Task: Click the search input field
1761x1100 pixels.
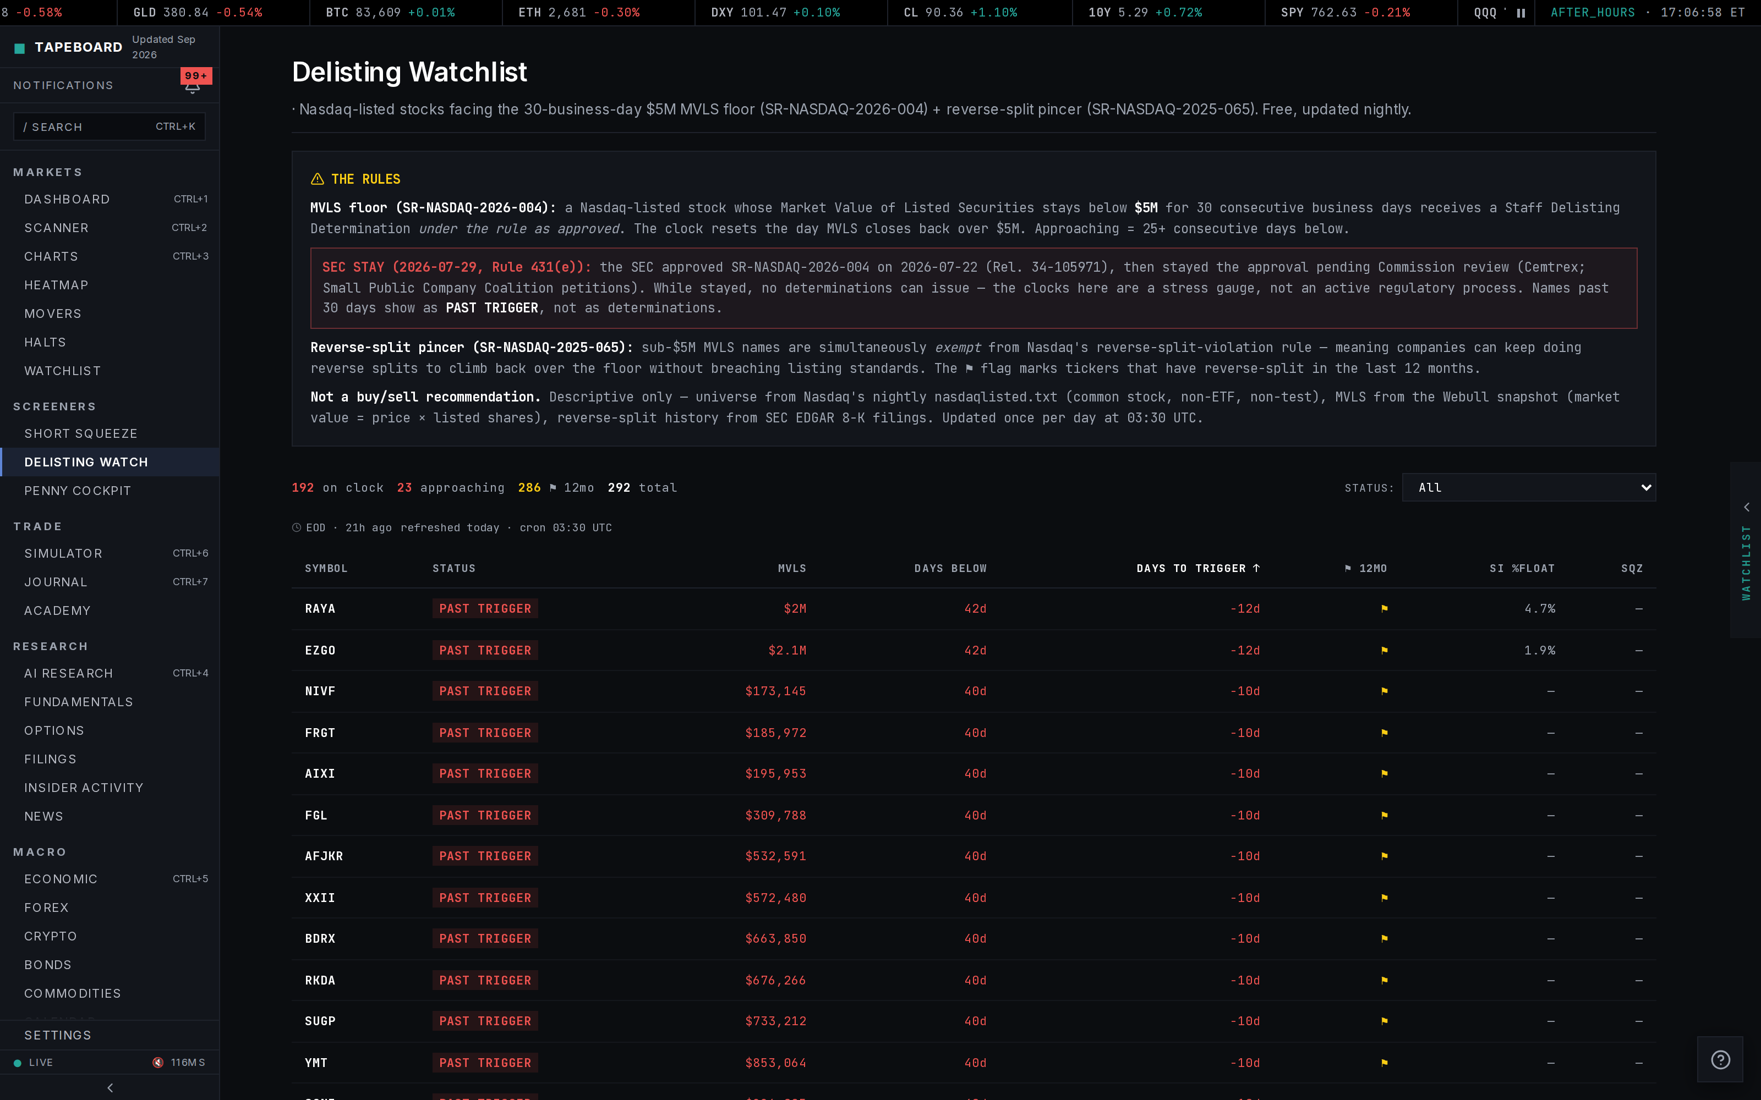Action: (109, 127)
